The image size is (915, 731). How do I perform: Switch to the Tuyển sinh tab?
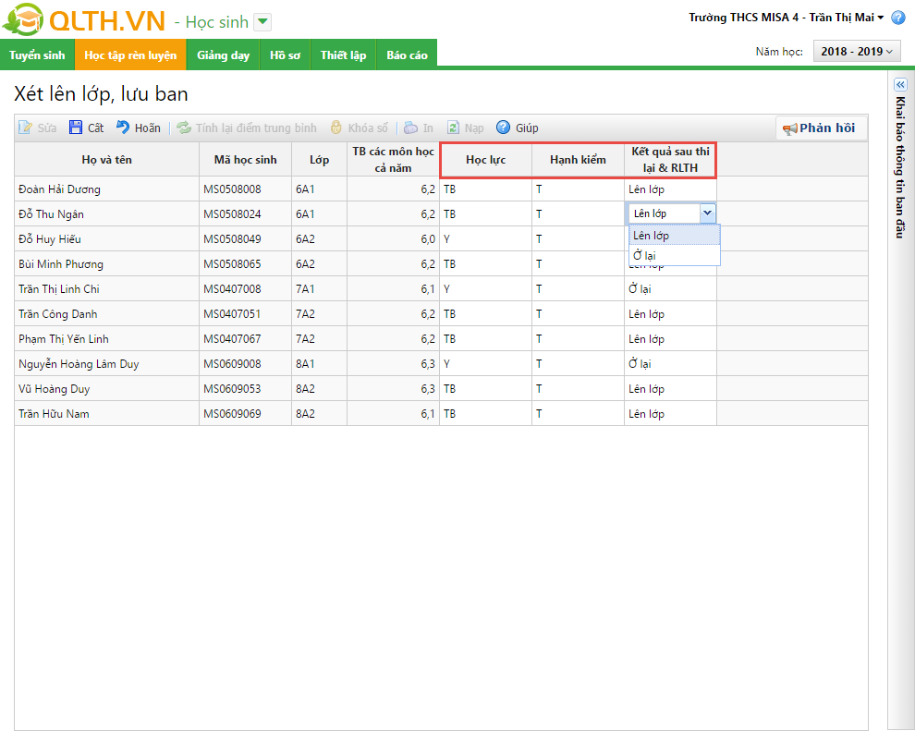coord(37,55)
